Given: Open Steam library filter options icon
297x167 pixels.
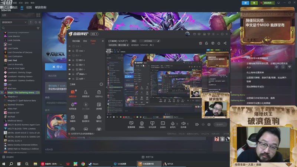Looking at the screenshot, I should (x=38, y=28).
